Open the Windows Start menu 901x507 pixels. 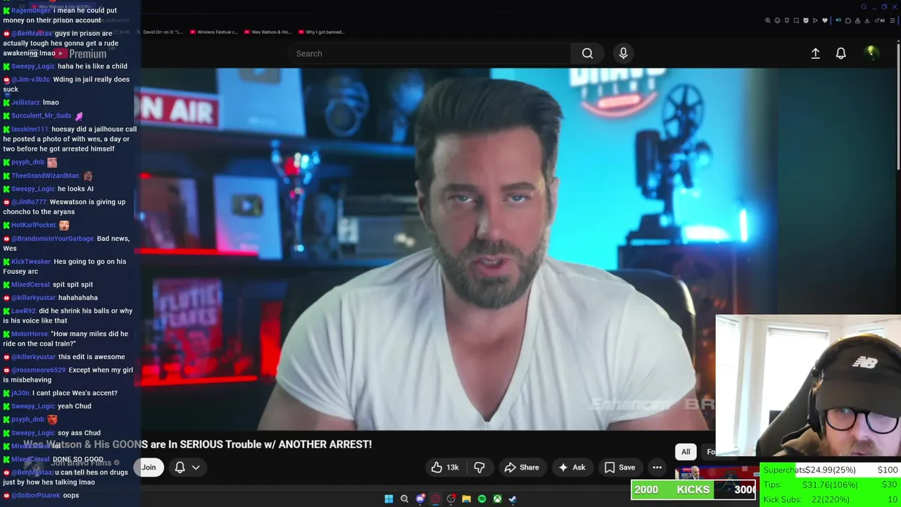[x=389, y=499]
